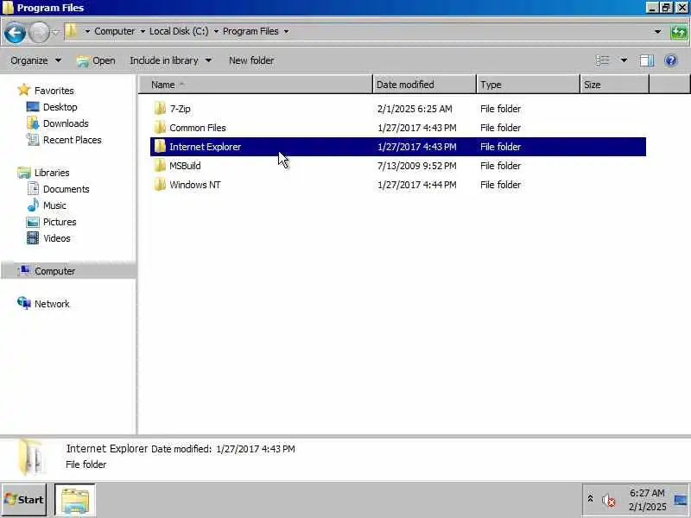Click the folder icon in the address bar
The height and width of the screenshot is (518, 691).
pos(72,31)
